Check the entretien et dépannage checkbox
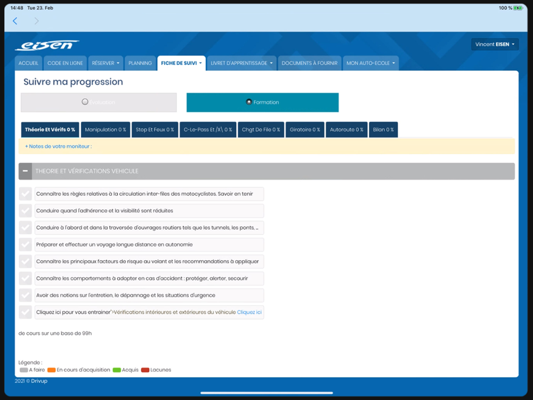This screenshot has width=533, height=400. point(25,295)
